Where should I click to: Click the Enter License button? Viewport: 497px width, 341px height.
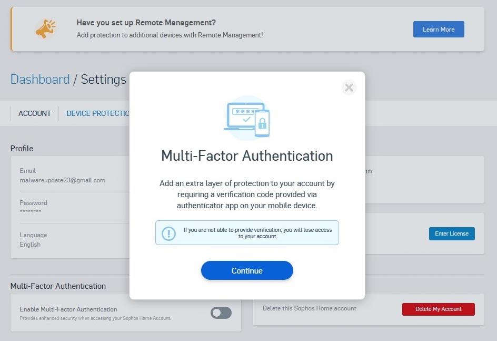[x=451, y=233]
